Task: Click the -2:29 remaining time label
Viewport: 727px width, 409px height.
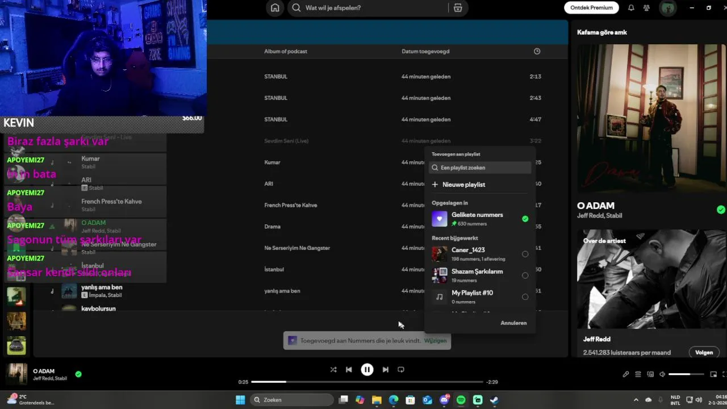Action: 492,382
